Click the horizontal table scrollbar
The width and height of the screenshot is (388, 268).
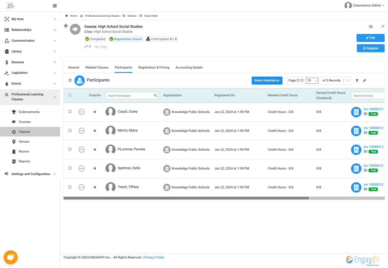pyautogui.click(x=186, y=198)
